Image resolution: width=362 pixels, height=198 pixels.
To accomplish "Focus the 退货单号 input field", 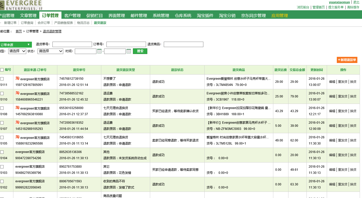I will point(72,44).
